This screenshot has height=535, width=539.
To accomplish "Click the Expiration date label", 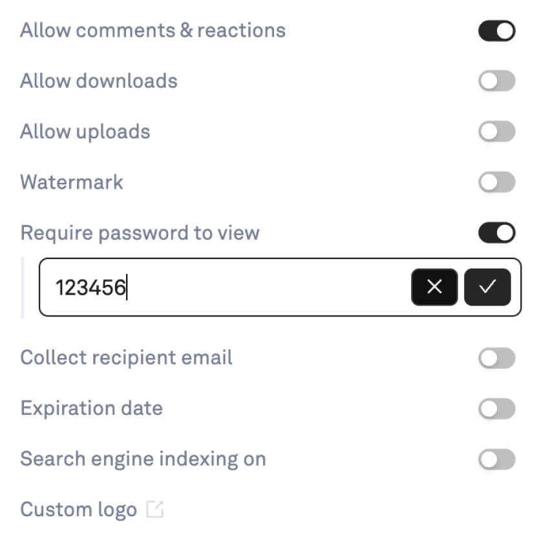I will tap(91, 408).
